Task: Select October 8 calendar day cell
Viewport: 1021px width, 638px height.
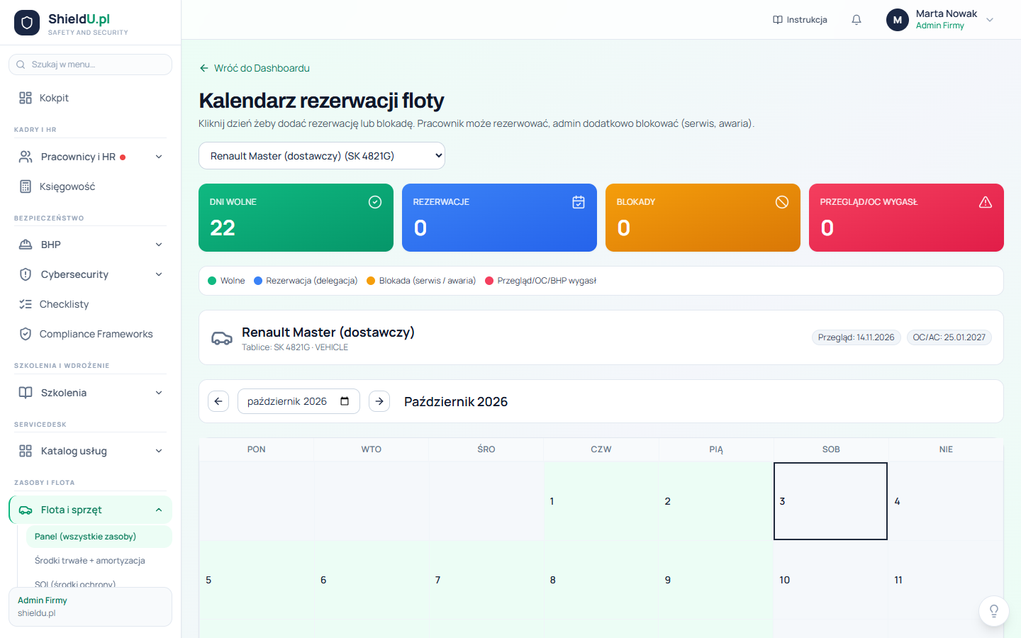Action: (x=601, y=580)
